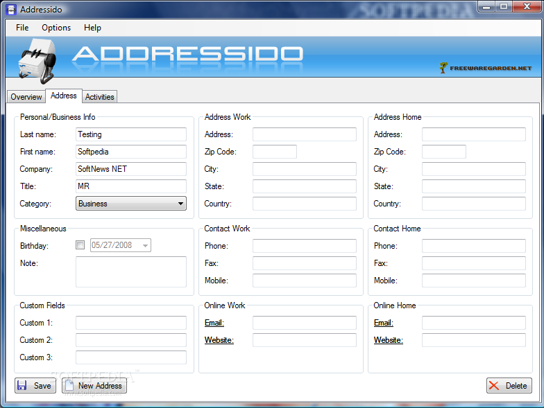Open the File menu
Viewport: 544px width, 408px height.
pos(22,28)
